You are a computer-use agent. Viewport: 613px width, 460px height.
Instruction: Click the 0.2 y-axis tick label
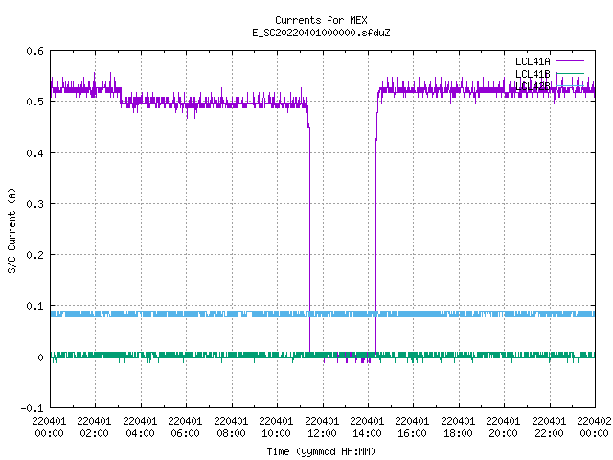point(34,255)
